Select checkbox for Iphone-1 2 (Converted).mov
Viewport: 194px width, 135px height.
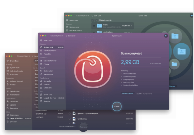(69, 113)
